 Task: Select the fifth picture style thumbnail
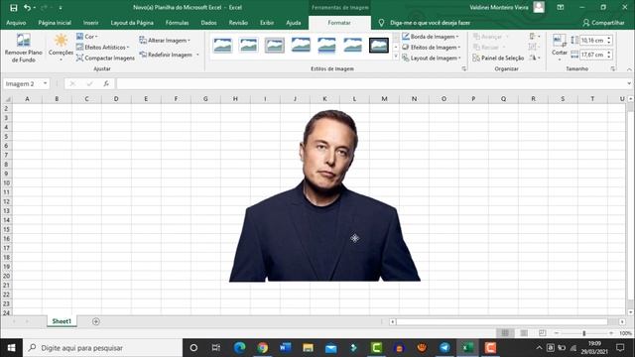[x=326, y=45]
